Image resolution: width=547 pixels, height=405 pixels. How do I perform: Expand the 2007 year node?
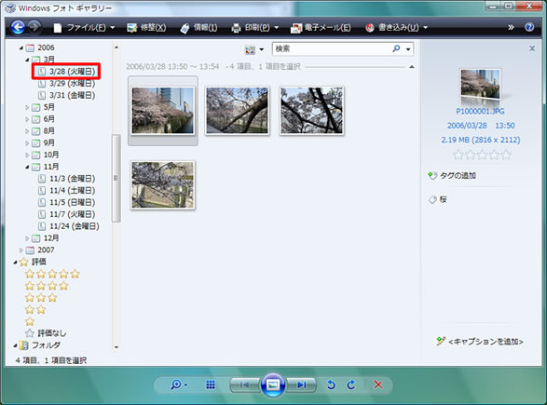pos(21,250)
